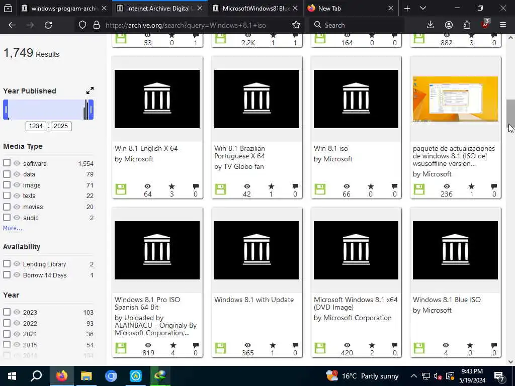Screen dimensions: 515x386
Task: Open the Windows 8.1 Blue ISO thumbnail
Action: click(455, 250)
